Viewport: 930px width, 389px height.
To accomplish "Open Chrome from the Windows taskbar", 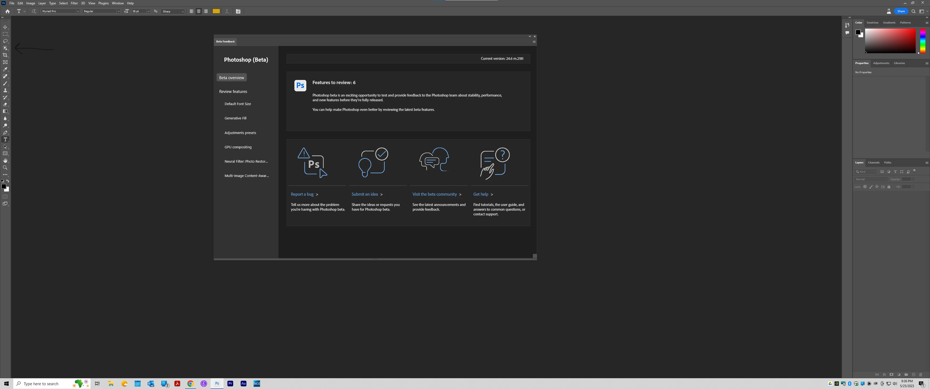I will [190, 384].
